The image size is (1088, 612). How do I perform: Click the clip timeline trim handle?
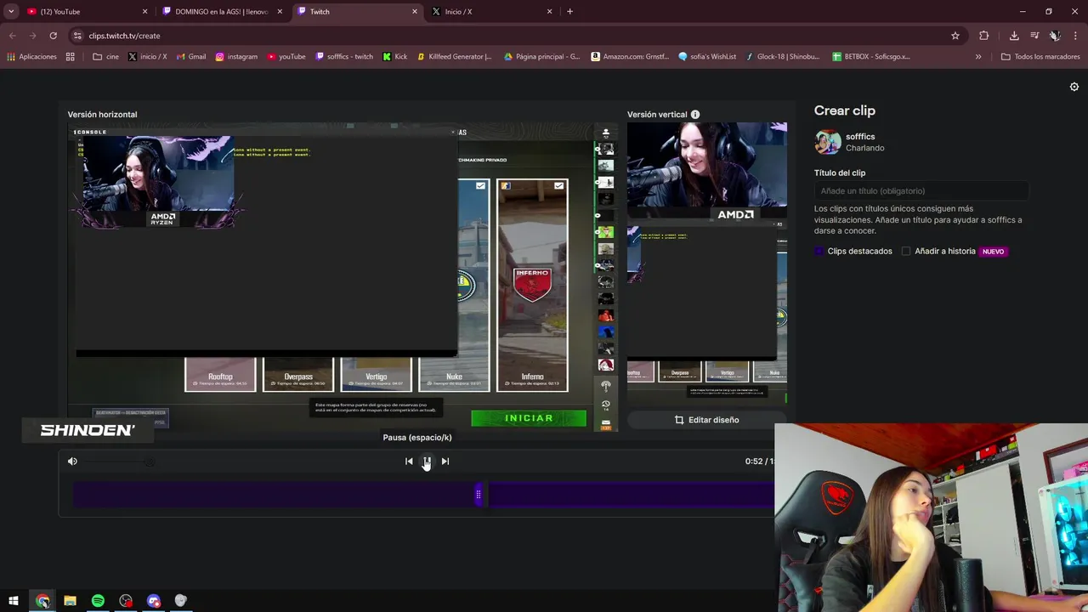479,495
